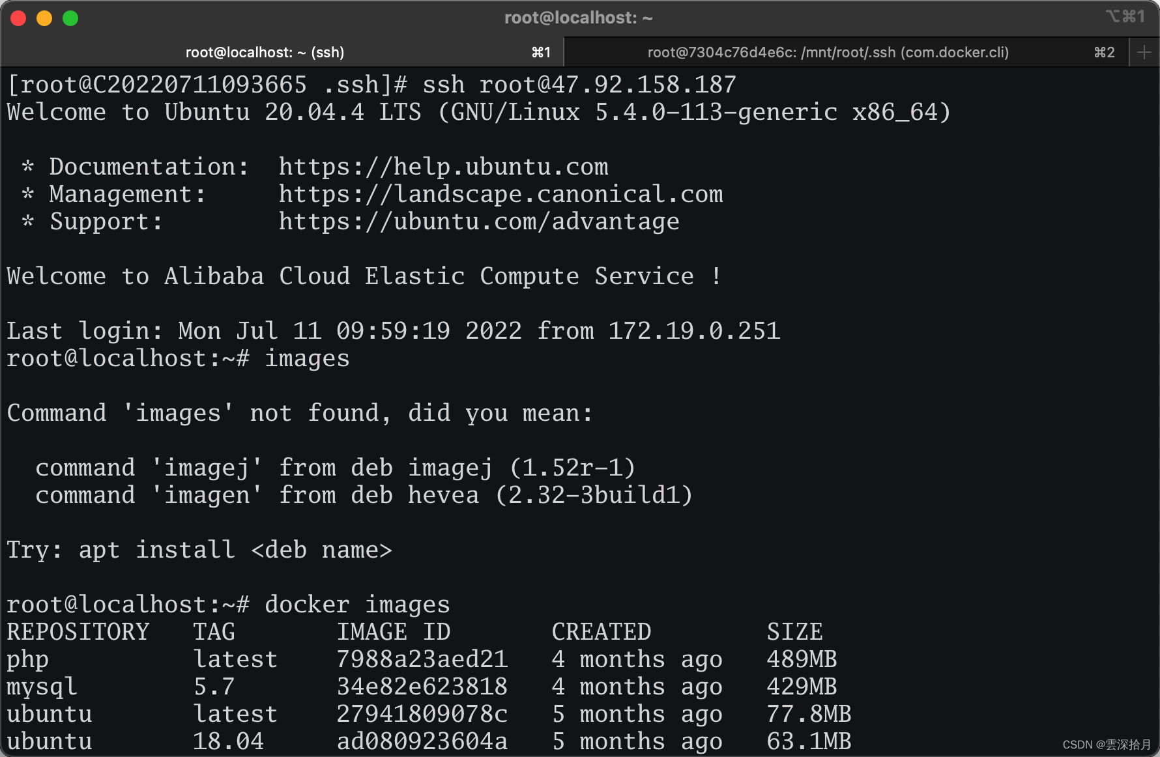
Task: Select the root@localhost ssh tab
Action: point(264,52)
